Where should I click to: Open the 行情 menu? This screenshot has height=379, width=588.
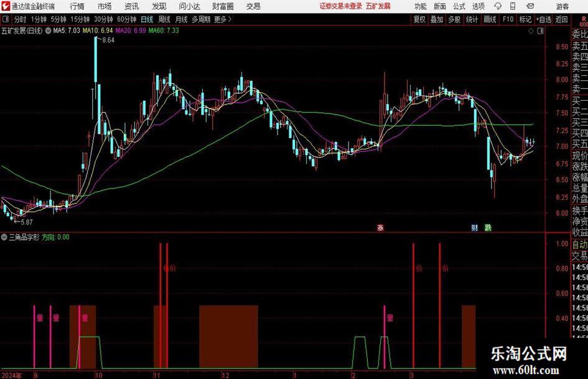point(77,6)
